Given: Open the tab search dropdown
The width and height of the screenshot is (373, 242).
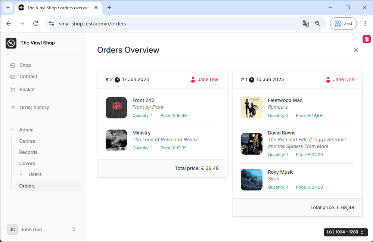Looking at the screenshot, I should [8, 7].
